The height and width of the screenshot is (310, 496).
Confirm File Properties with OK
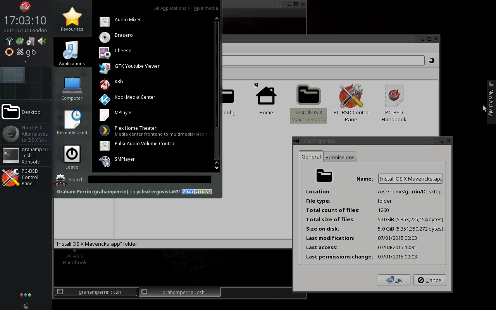[394, 280]
